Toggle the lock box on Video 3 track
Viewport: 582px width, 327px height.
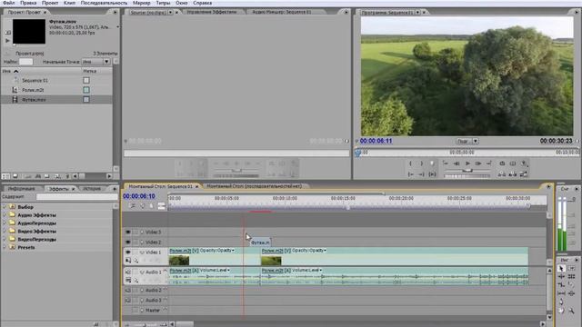tap(135, 233)
